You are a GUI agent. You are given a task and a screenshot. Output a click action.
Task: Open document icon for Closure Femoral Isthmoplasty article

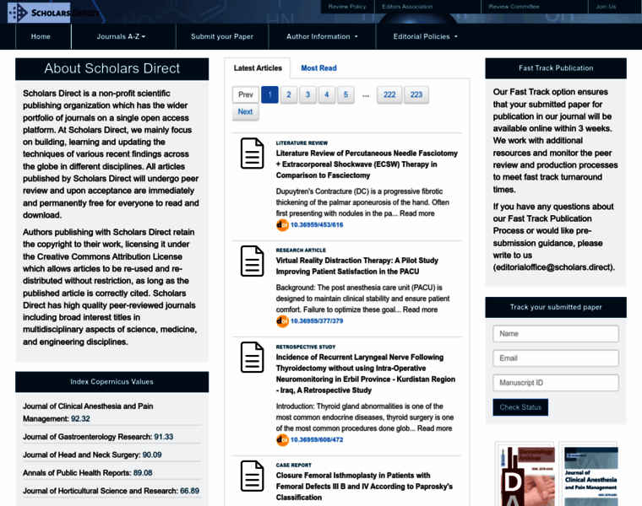(x=253, y=476)
